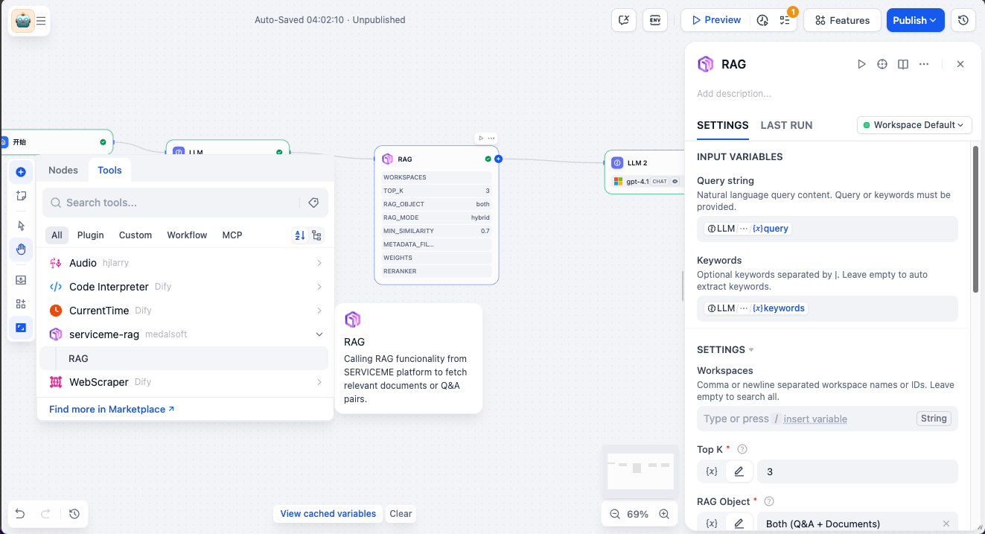Viewport: 985px width, 534px height.
Task: Run the RAG step from the panel header
Action: 861,64
